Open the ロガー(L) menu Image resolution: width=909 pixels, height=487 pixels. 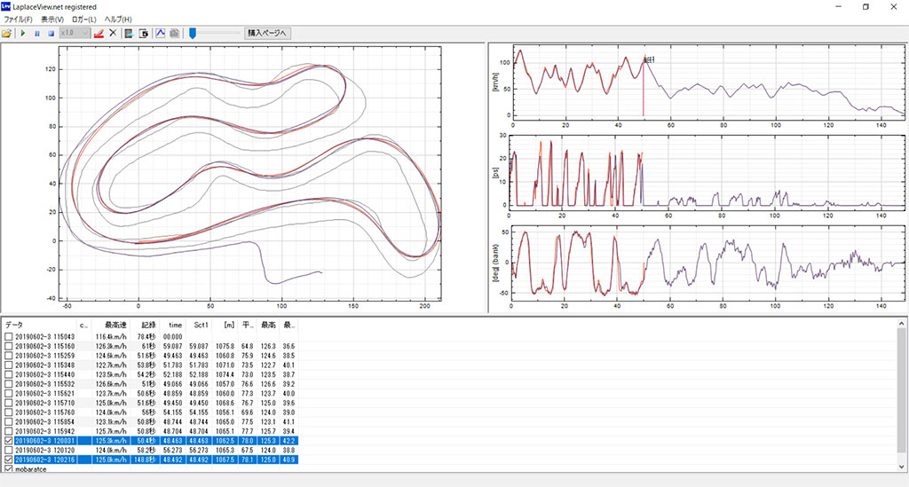click(x=86, y=19)
